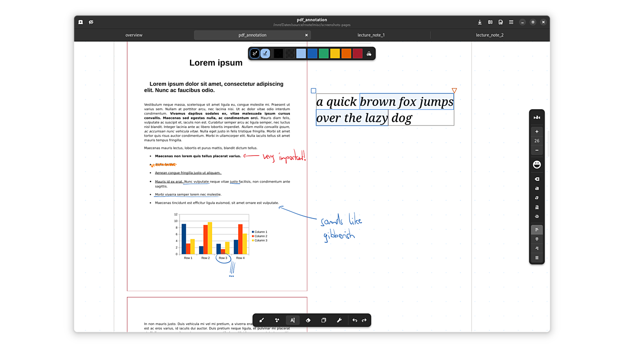
Task: Align the text to the left
Action: point(537,230)
